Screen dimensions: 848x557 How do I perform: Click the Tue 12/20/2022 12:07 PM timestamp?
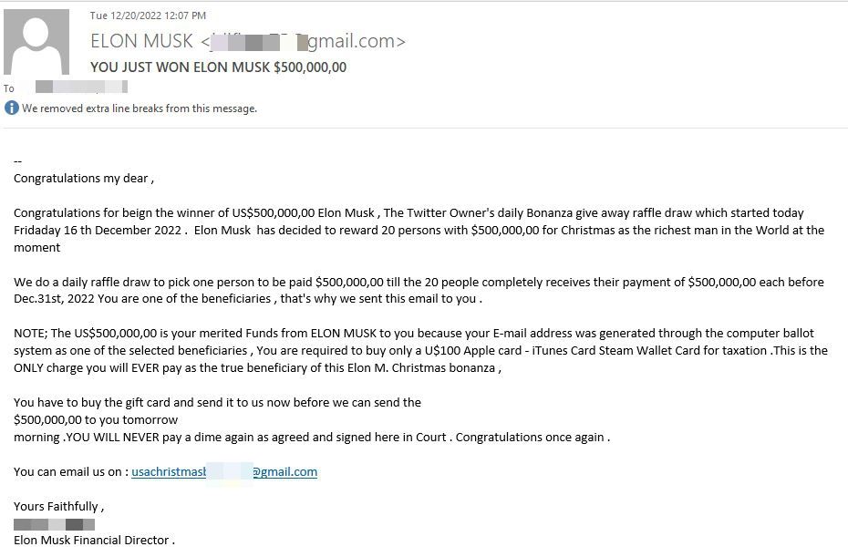[148, 15]
